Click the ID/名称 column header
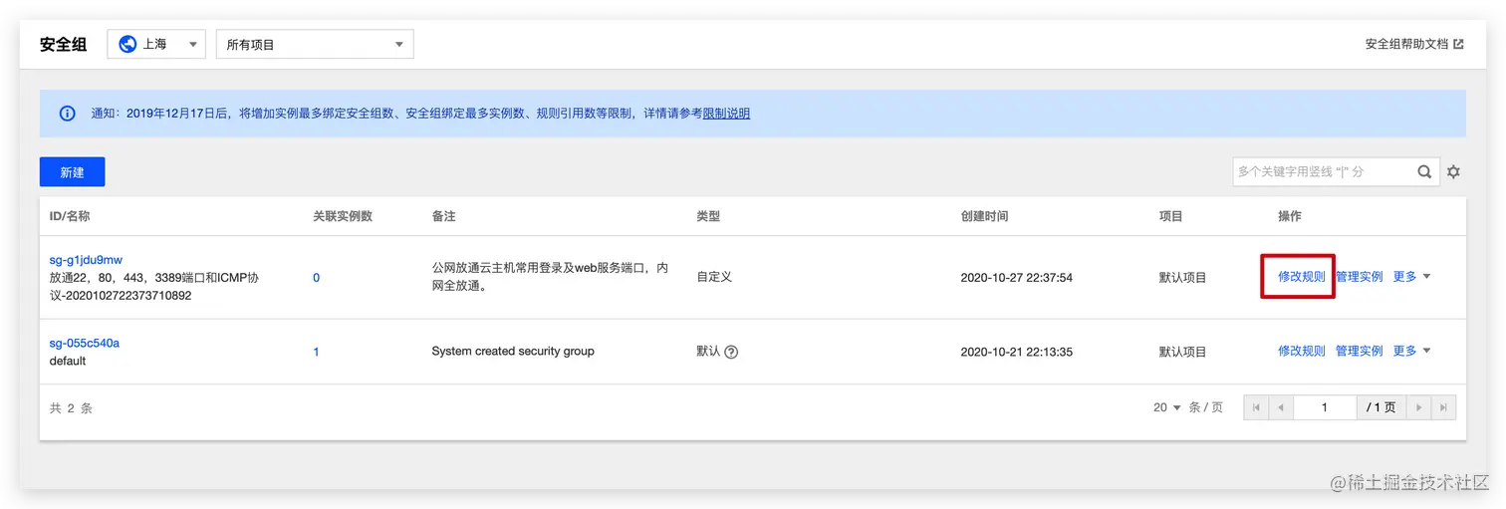 coord(70,216)
